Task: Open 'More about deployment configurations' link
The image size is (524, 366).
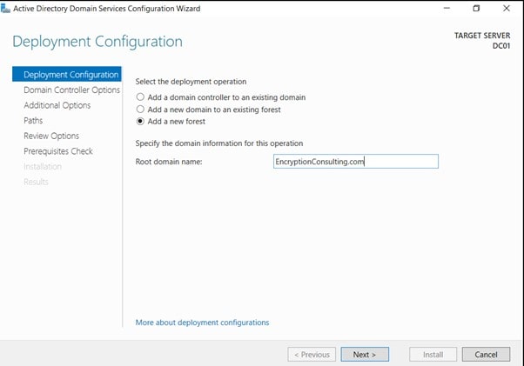Action: tap(202, 323)
